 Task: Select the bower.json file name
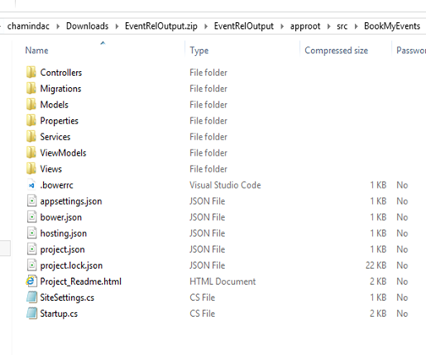tap(61, 217)
